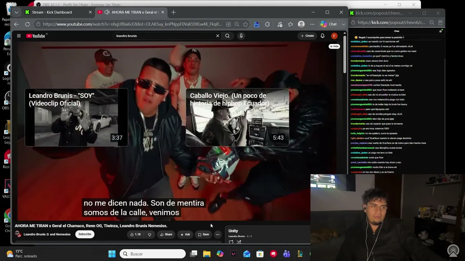Screen dimensions: 465x261
Task: Open the YouTube guide hamburger menu
Action: [x=19, y=36]
